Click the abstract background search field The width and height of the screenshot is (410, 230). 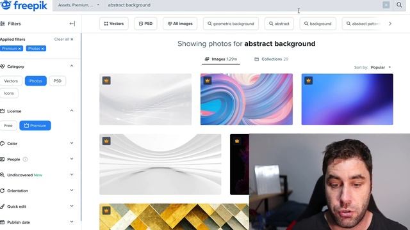click(x=243, y=5)
